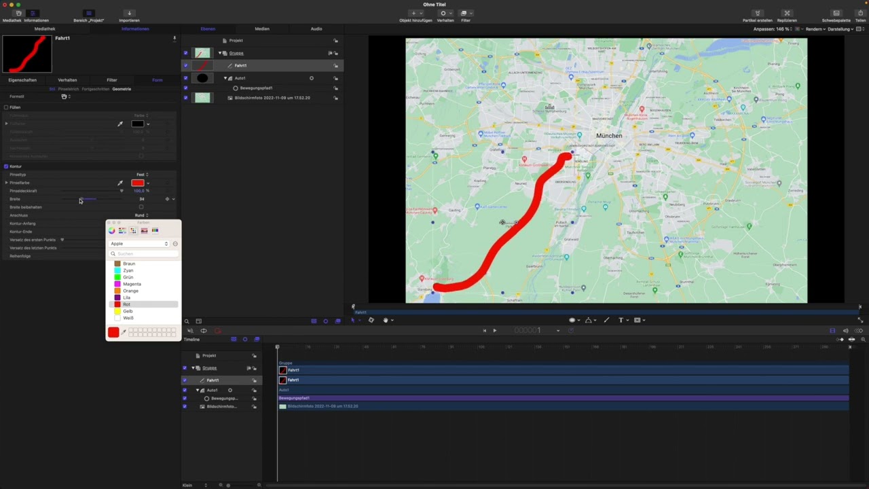Open the Formstil preset popup
The height and width of the screenshot is (489, 869).
pyautogui.click(x=65, y=96)
